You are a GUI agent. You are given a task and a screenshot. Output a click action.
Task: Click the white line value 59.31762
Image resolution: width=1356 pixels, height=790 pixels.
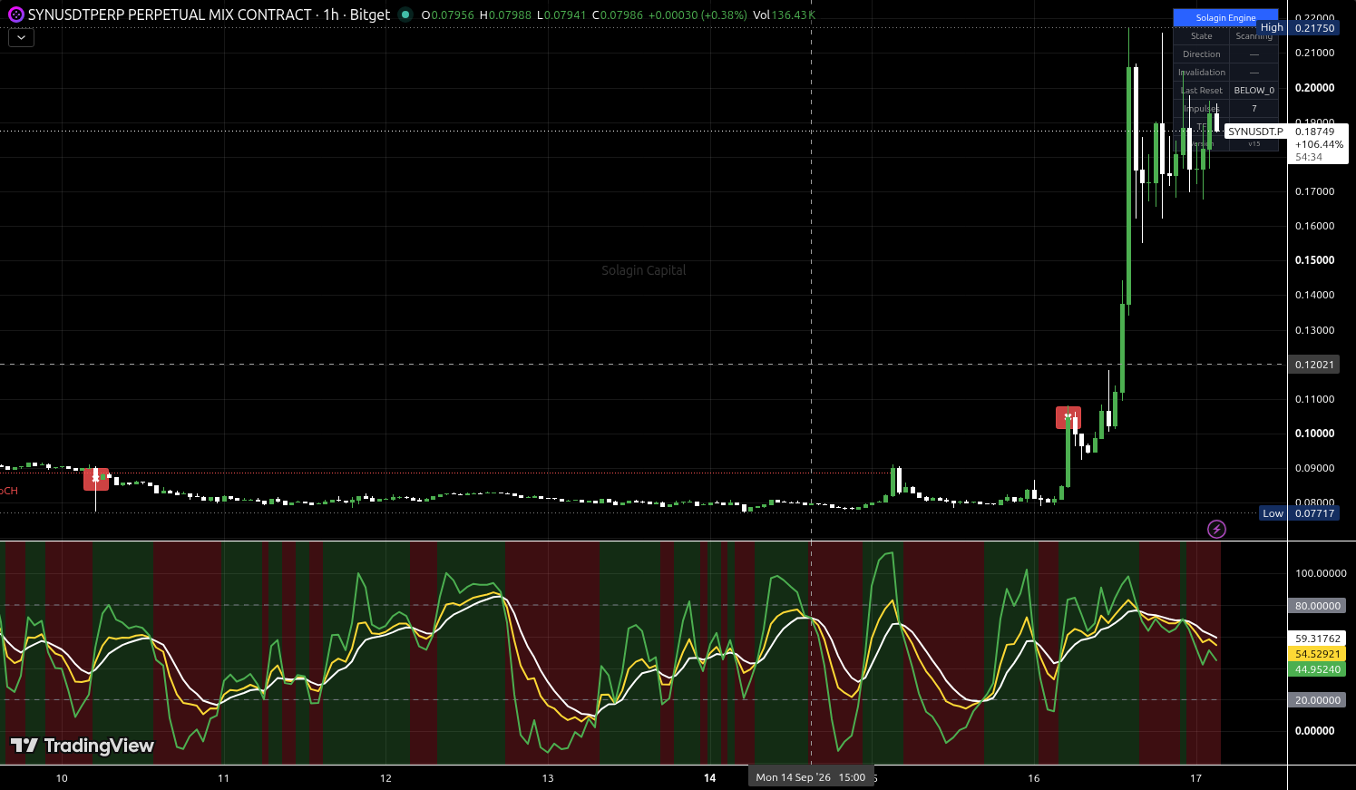pyautogui.click(x=1317, y=639)
